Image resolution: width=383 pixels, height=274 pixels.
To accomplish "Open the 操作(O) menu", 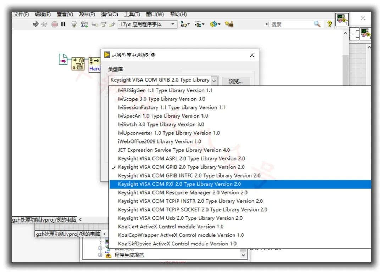I will pyautogui.click(x=110, y=15).
